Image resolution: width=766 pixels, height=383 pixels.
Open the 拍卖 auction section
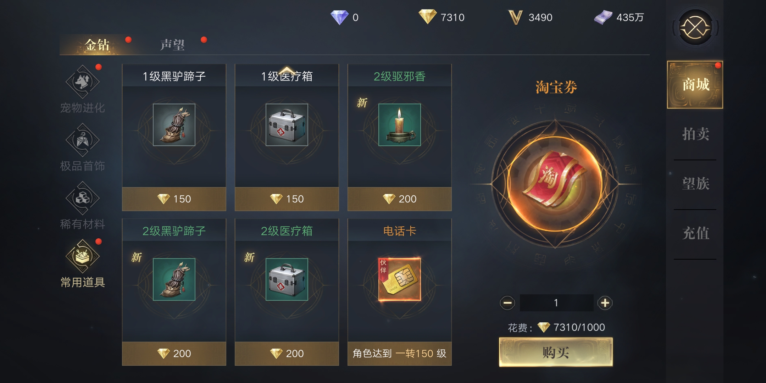[x=695, y=134]
